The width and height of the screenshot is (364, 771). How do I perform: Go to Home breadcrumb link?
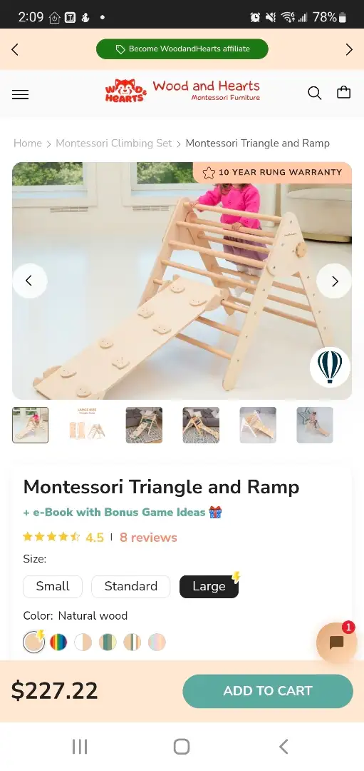pos(28,143)
